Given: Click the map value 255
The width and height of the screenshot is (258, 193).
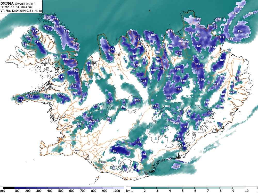Looking at the screenshot, I should point(28,37).
